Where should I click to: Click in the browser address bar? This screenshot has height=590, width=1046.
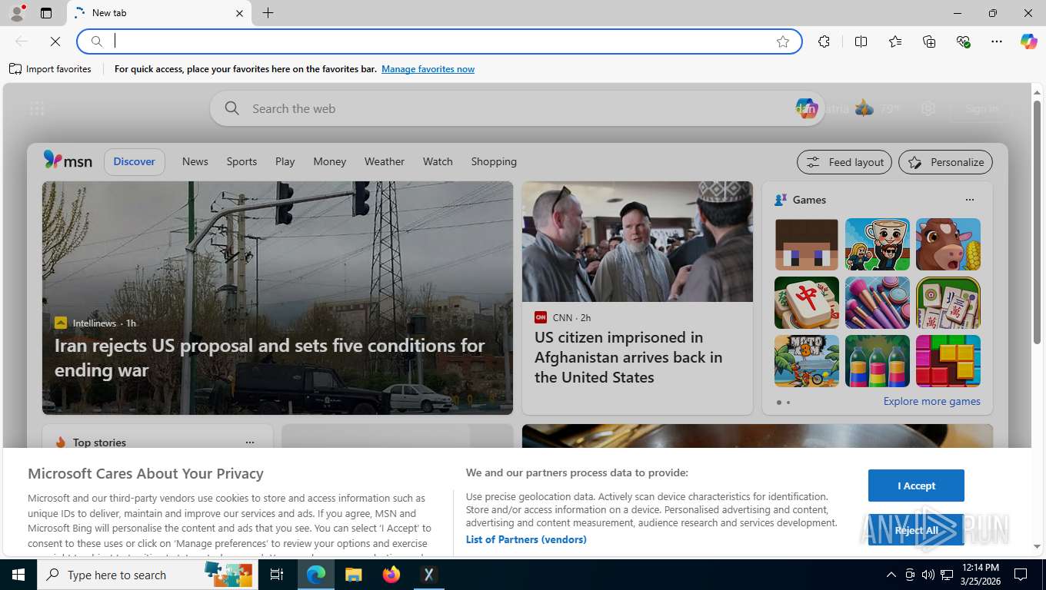click(x=438, y=41)
